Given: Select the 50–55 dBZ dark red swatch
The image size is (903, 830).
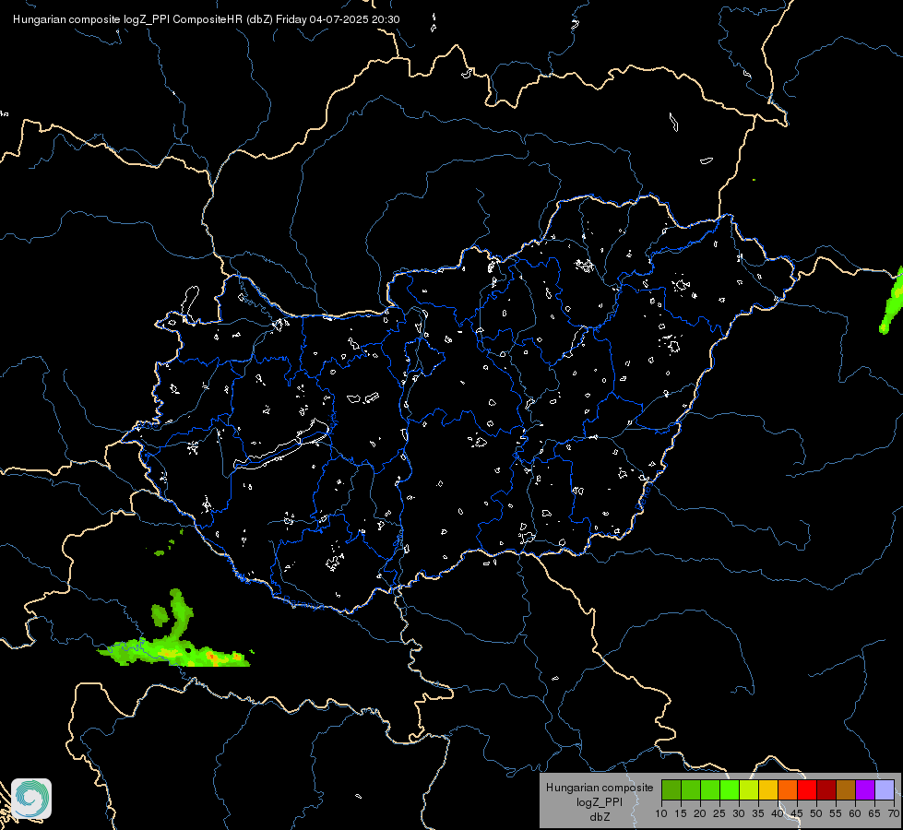Looking at the screenshot, I should pos(826,789).
